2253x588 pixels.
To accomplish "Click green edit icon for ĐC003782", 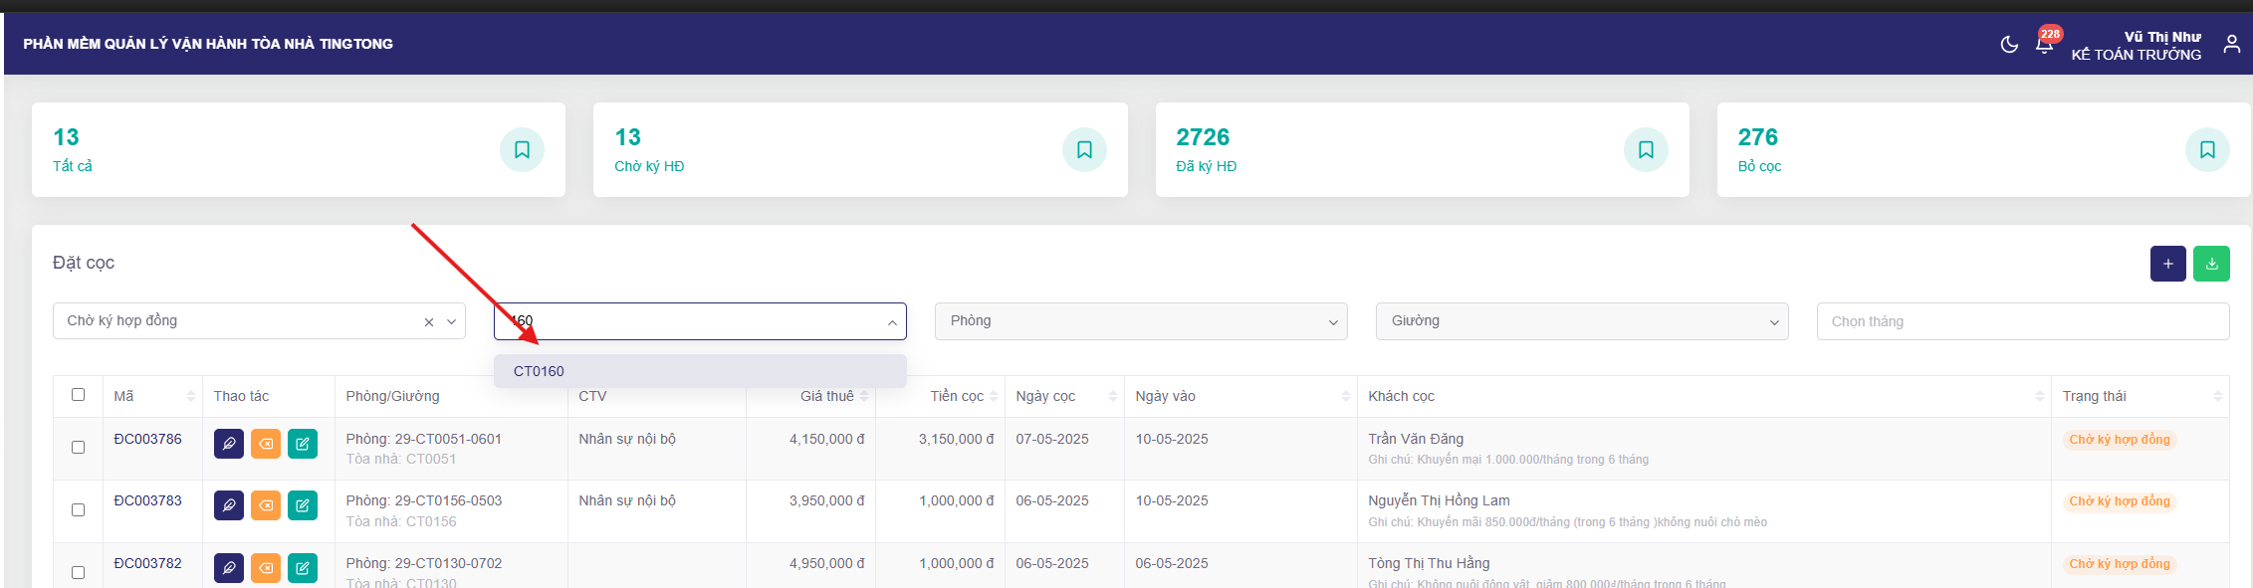I will (x=303, y=568).
